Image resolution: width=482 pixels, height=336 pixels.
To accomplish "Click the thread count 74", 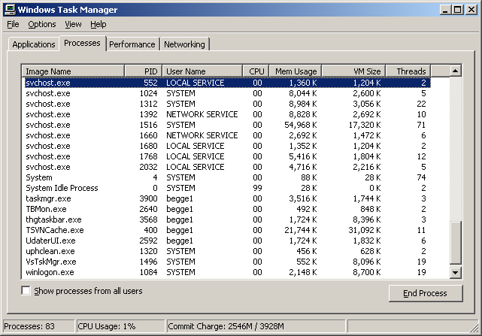I will tap(421, 177).
